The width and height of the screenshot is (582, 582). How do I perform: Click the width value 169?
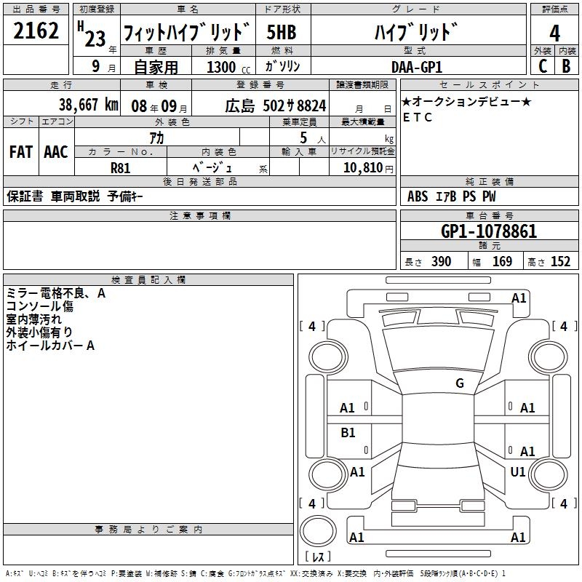tap(502, 261)
